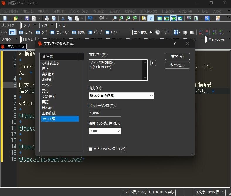Open the 検索(S) menu
The image size is (231, 196).
coord(98,11)
